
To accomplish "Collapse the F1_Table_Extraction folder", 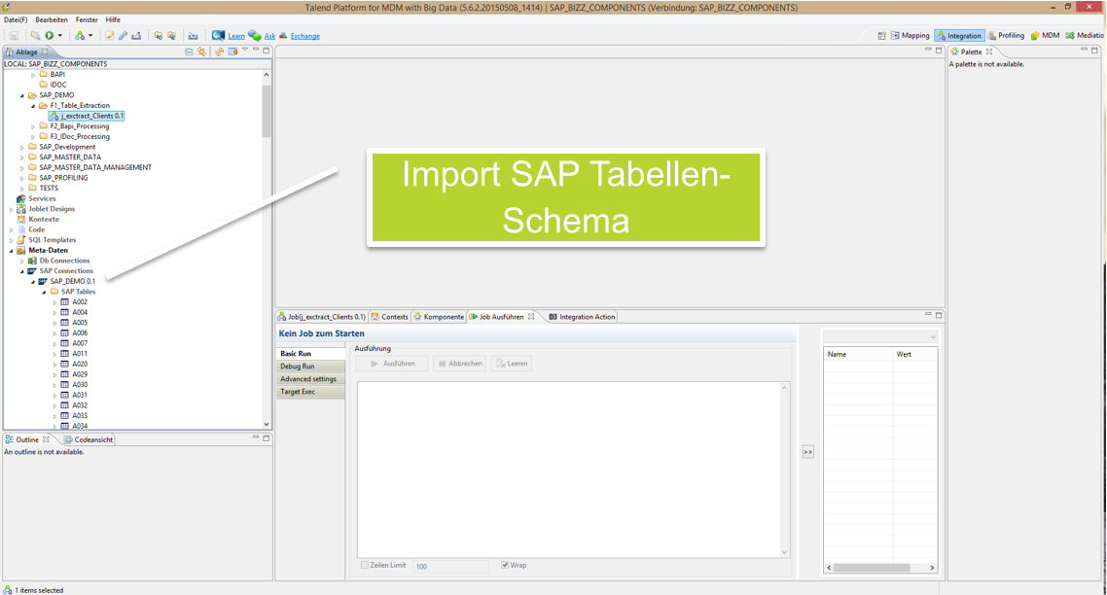I will (x=32, y=106).
